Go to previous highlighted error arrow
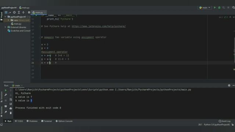Screen dimensions: 235x132 click(230, 17)
